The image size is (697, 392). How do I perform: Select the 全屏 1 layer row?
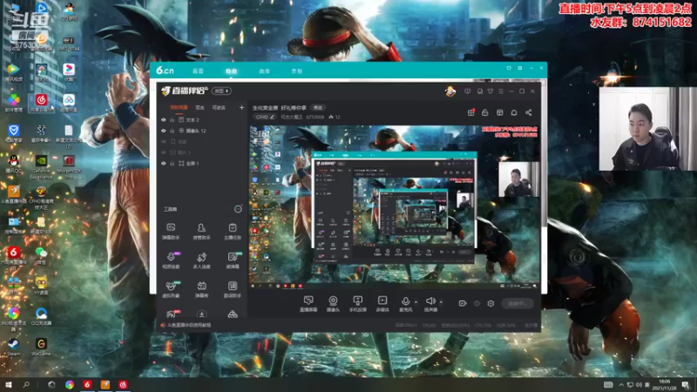point(202,164)
